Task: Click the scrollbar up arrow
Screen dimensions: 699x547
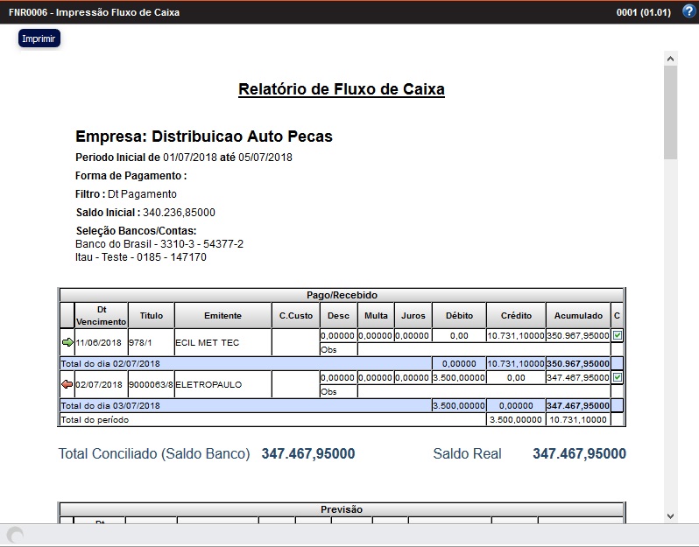Action: tap(671, 59)
